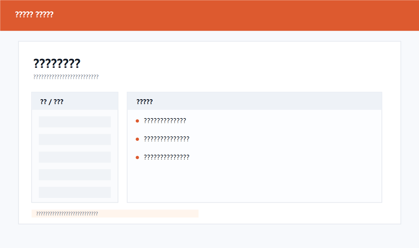Open the second bullet list item text
The width and height of the screenshot is (419, 248).
pyautogui.click(x=167, y=139)
